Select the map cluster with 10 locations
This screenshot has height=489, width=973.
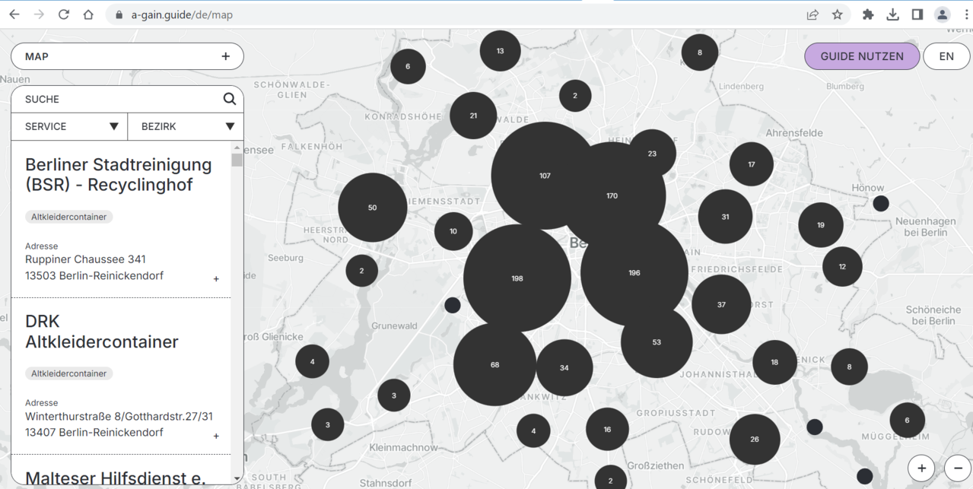pyautogui.click(x=453, y=231)
